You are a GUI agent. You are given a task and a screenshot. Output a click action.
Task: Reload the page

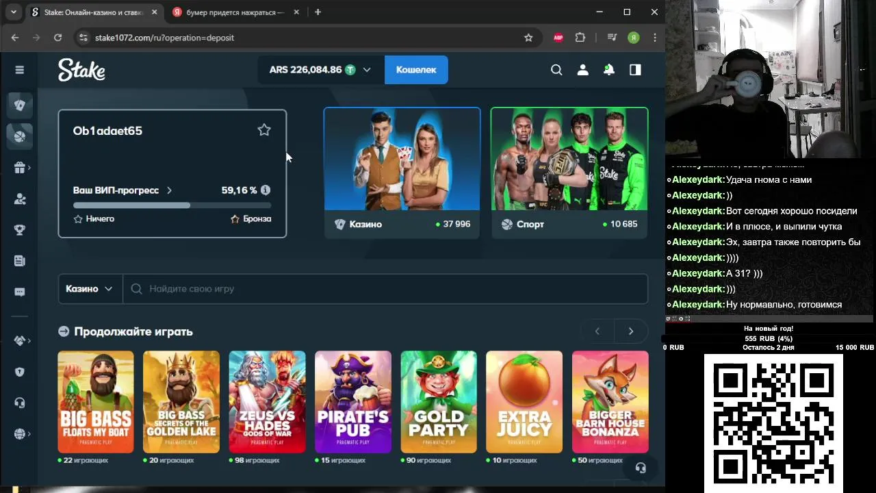click(x=57, y=38)
